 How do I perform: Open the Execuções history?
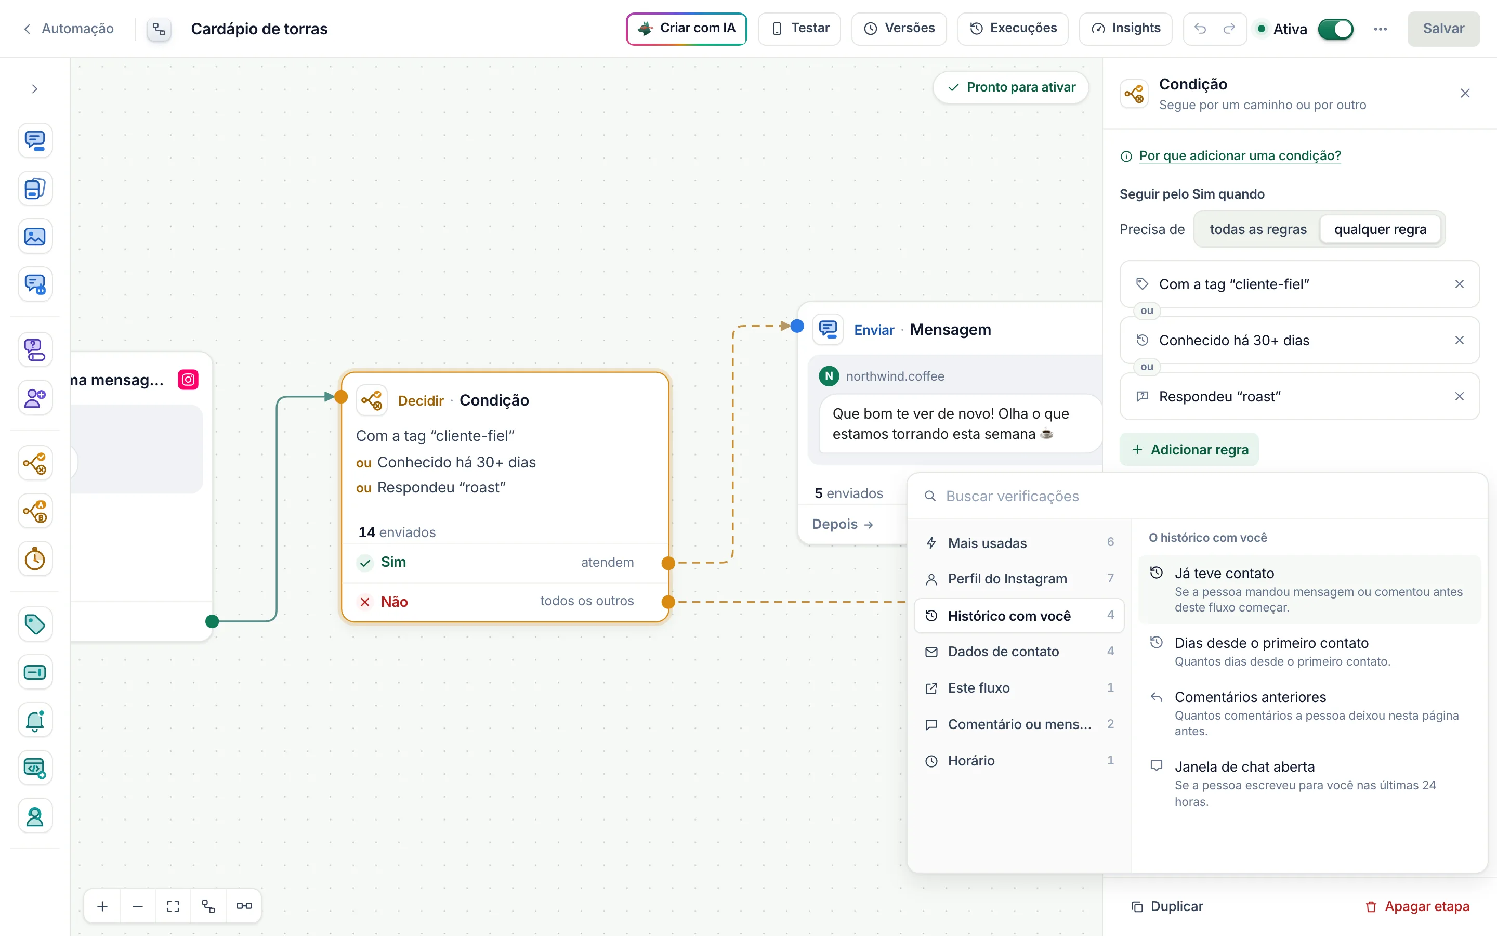click(1013, 29)
